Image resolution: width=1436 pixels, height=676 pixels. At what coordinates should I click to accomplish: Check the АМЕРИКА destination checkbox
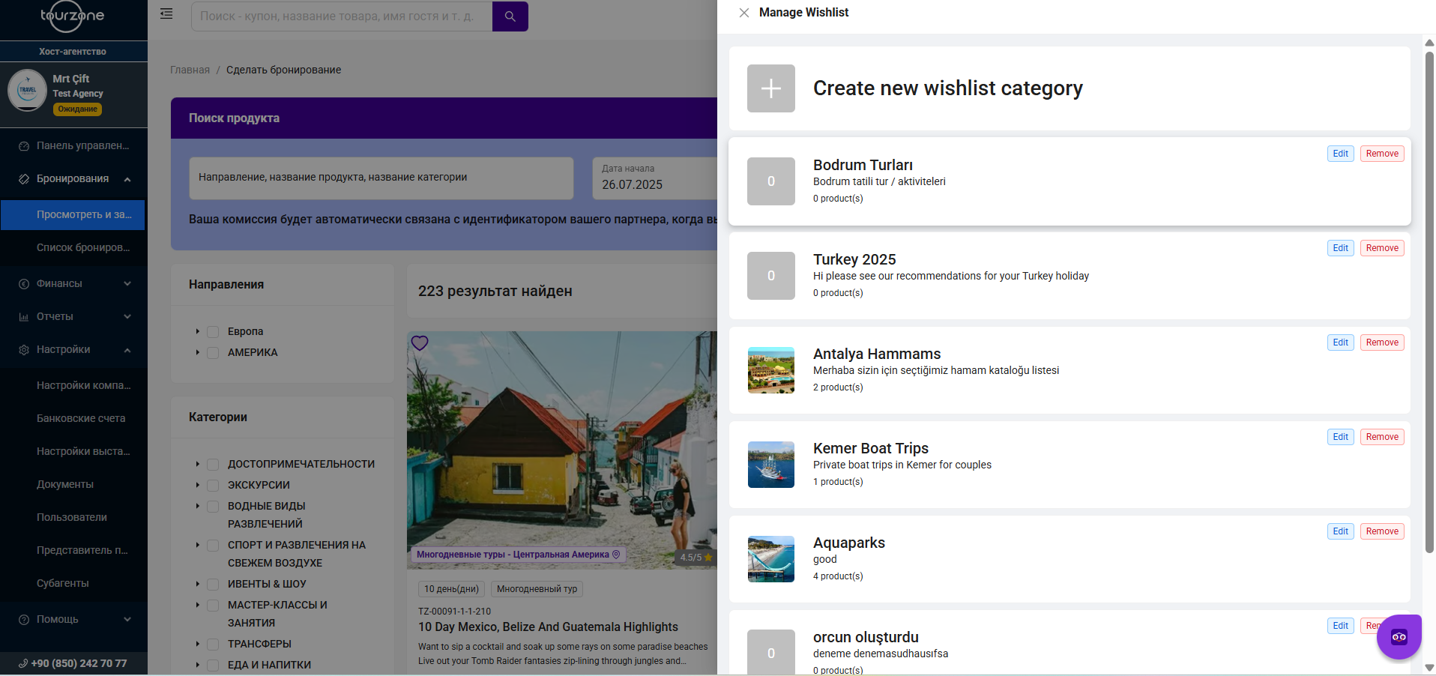[x=213, y=353]
